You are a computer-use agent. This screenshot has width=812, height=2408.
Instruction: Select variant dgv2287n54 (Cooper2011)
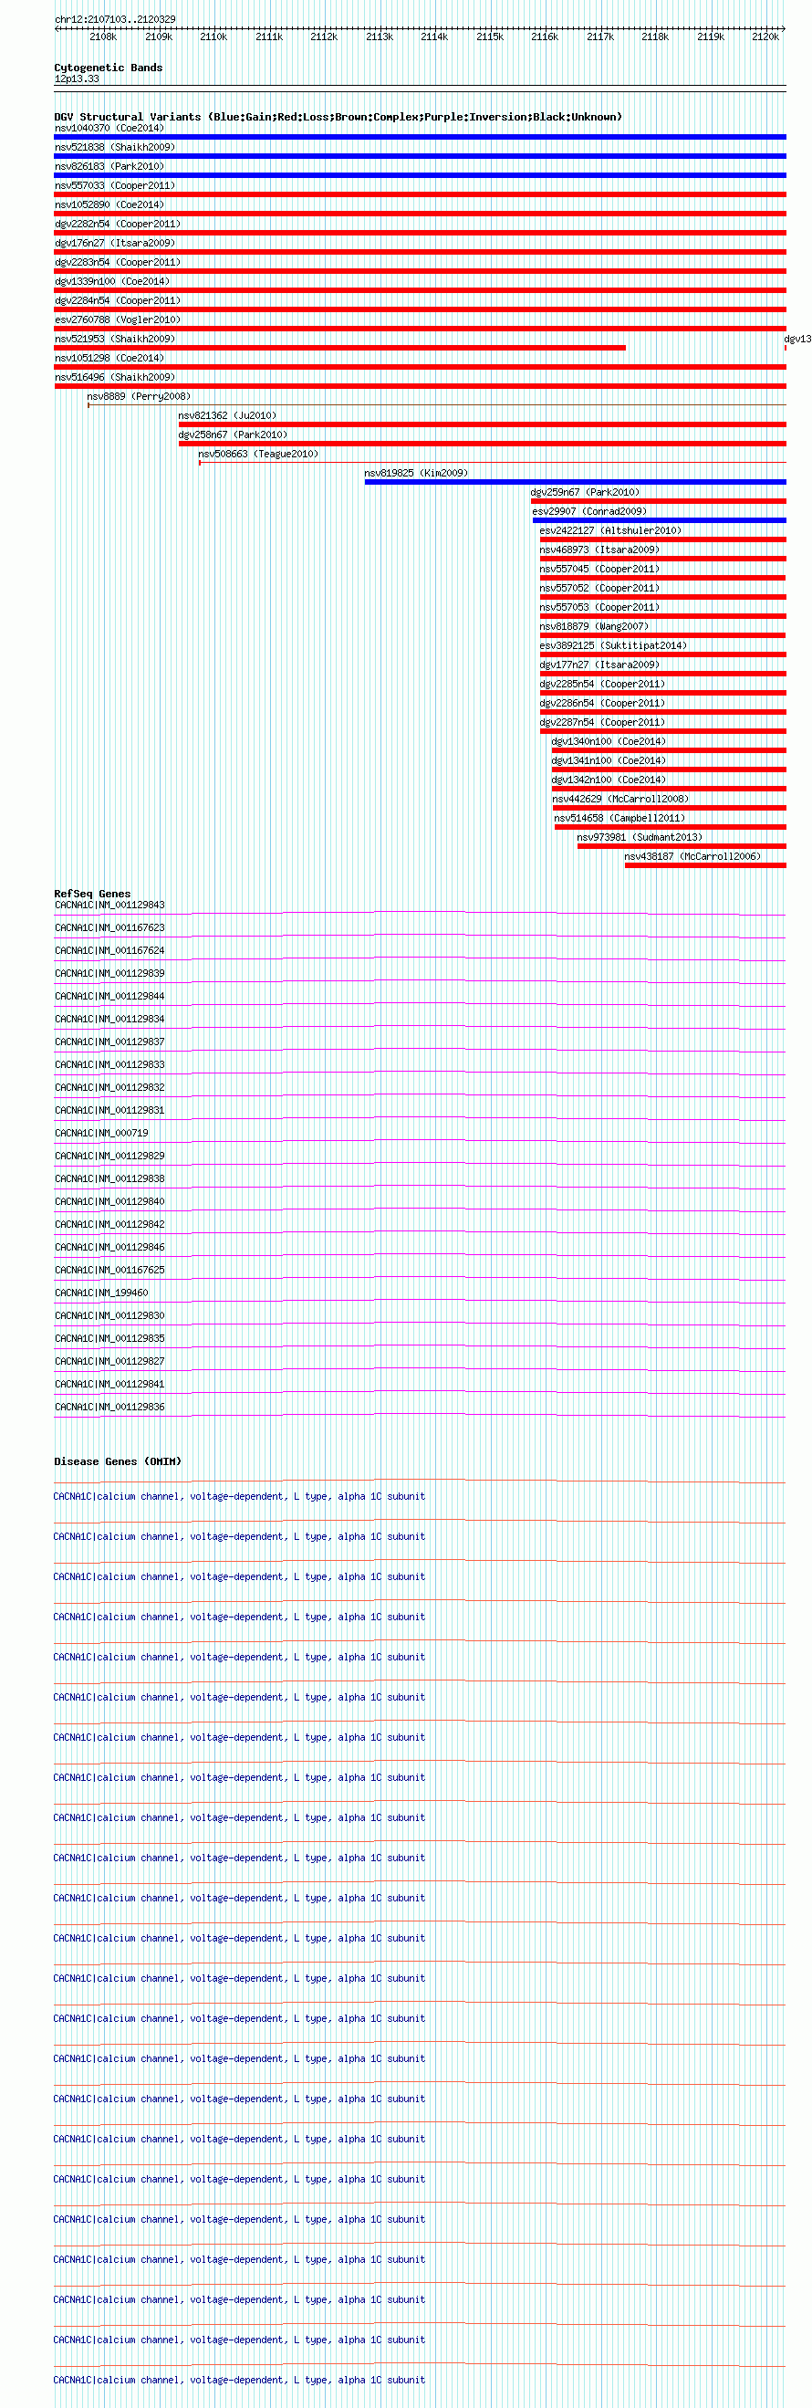pyautogui.click(x=603, y=722)
